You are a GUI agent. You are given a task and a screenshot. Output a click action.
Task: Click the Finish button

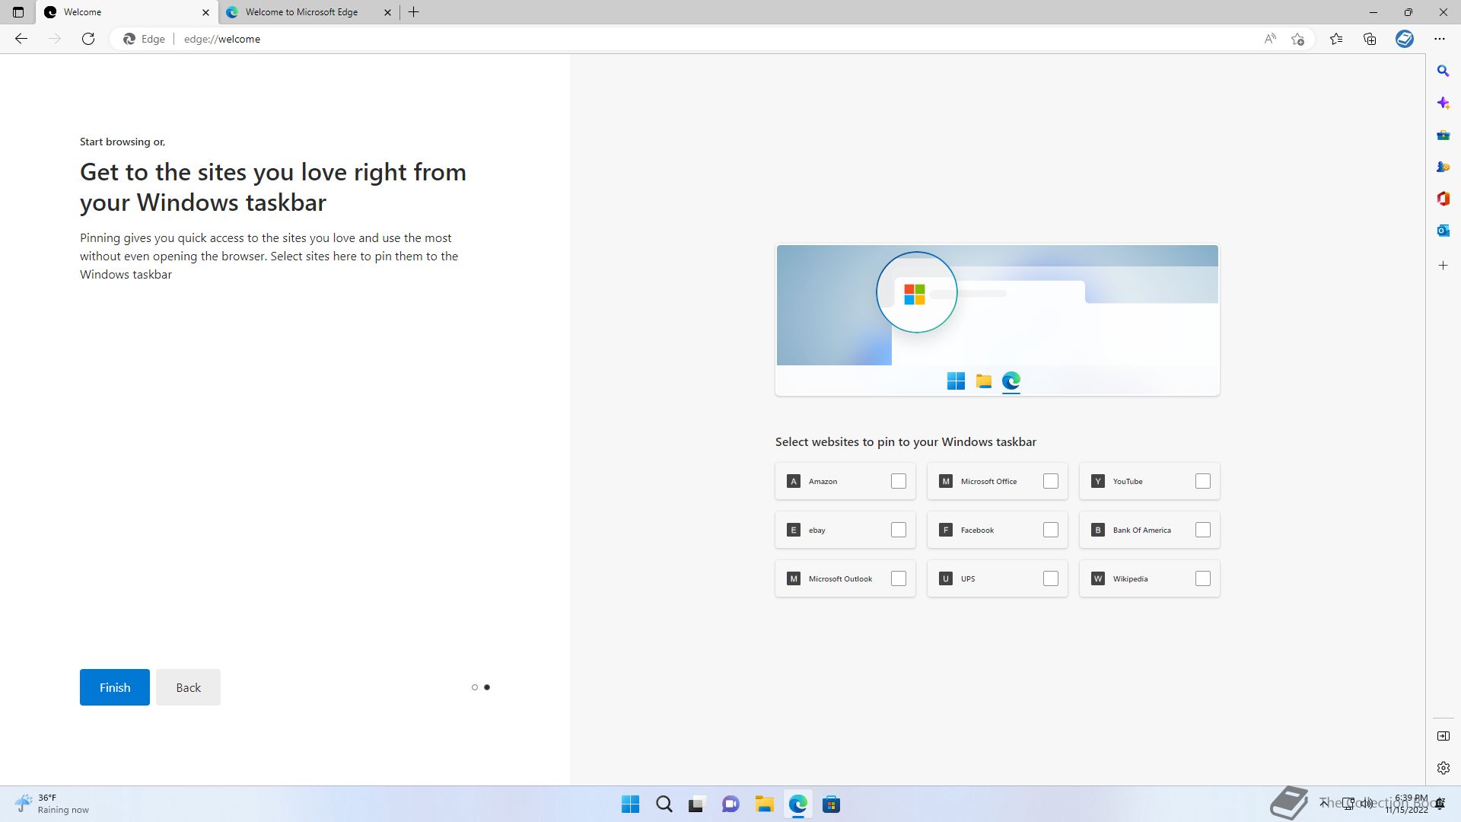pyautogui.click(x=115, y=687)
